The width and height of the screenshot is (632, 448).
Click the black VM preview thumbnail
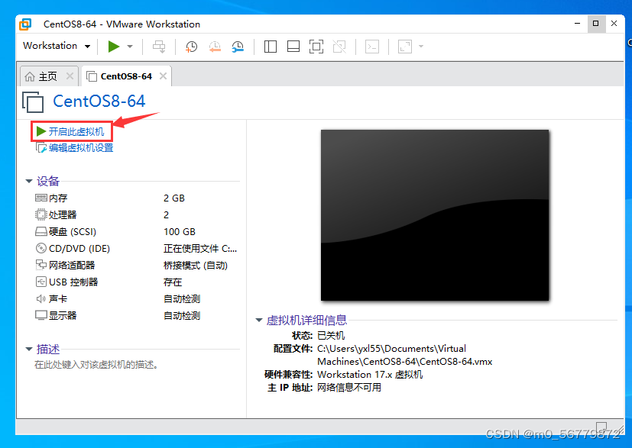pos(434,215)
